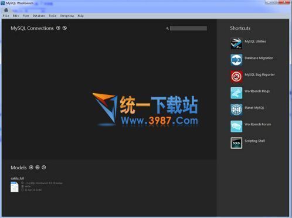Screen dimensions: 292x218
Task: Open Planet MySQL globe icon
Action: click(236, 110)
